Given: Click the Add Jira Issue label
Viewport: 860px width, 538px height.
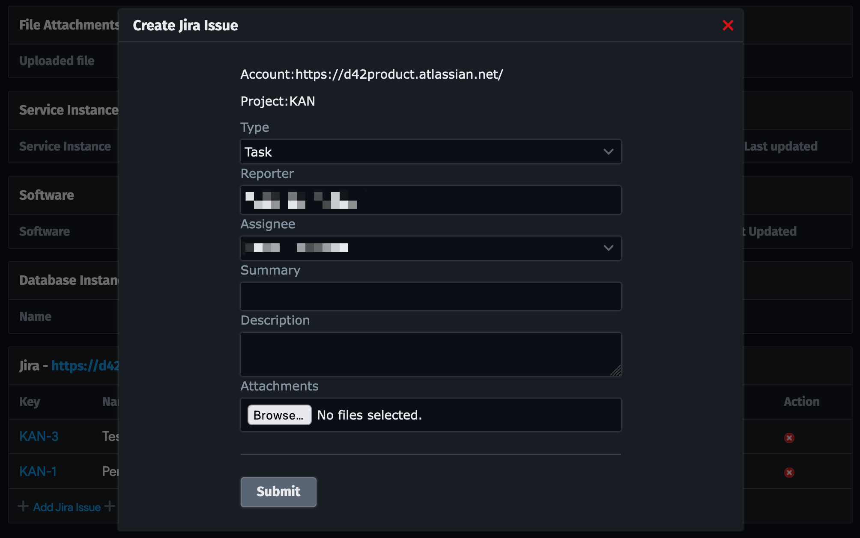Looking at the screenshot, I should click(x=66, y=507).
